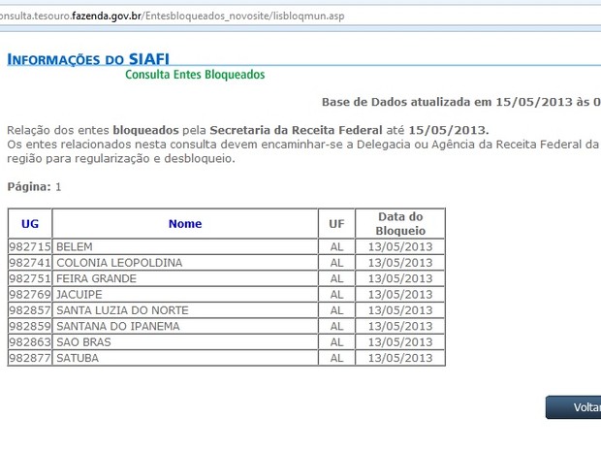
Task: Click the block date in BELEM row
Action: tap(400, 246)
